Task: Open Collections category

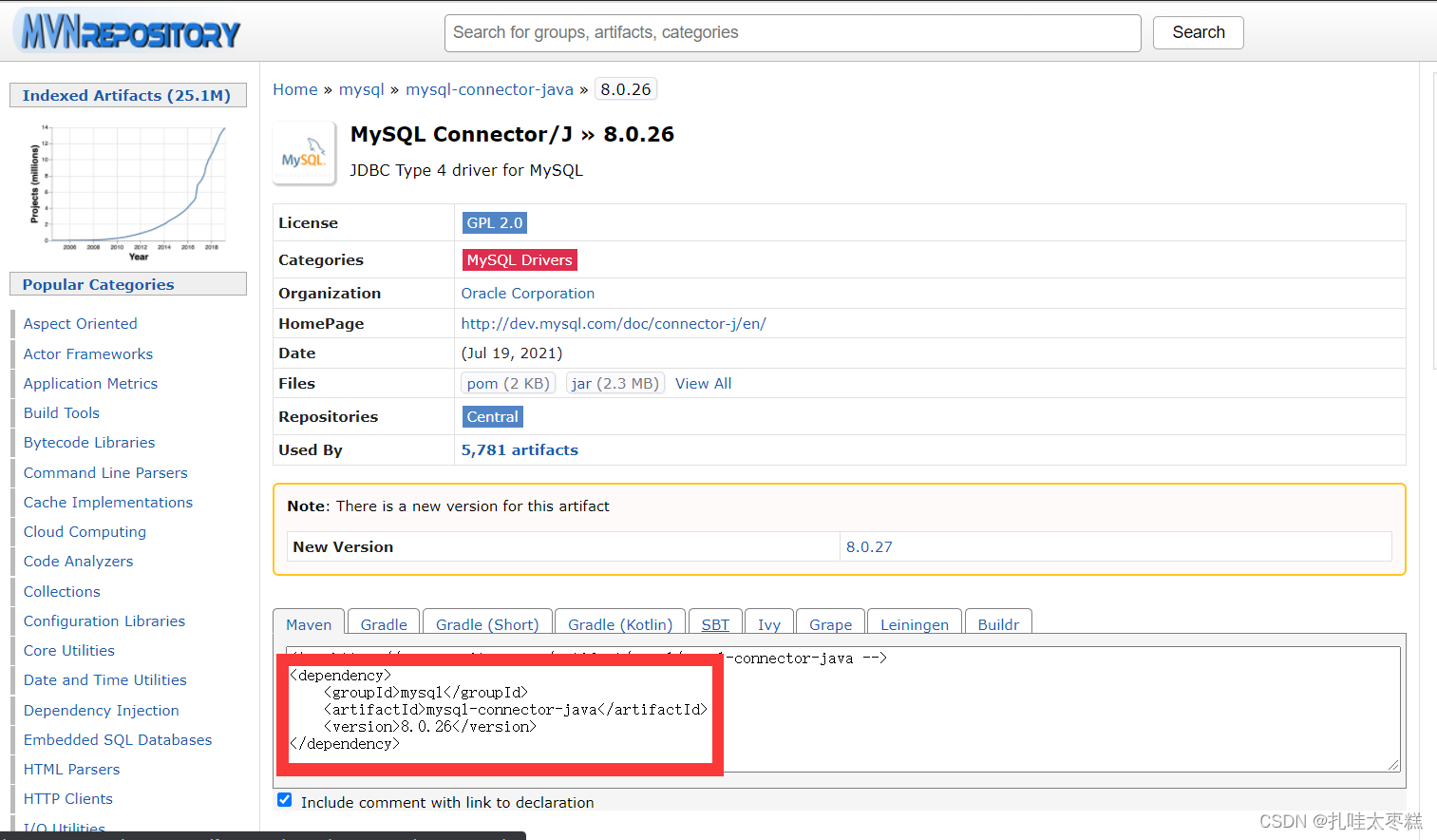Action: point(62,591)
